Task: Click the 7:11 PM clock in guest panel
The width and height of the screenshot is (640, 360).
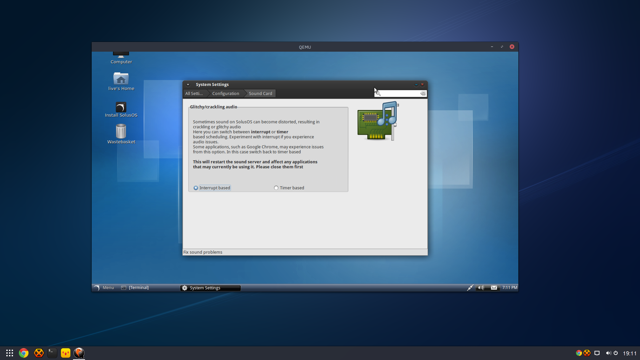Action: [510, 288]
